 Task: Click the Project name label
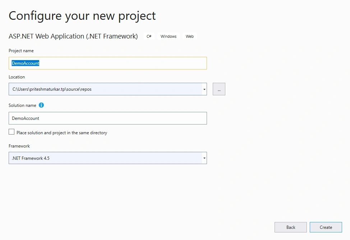pos(21,51)
